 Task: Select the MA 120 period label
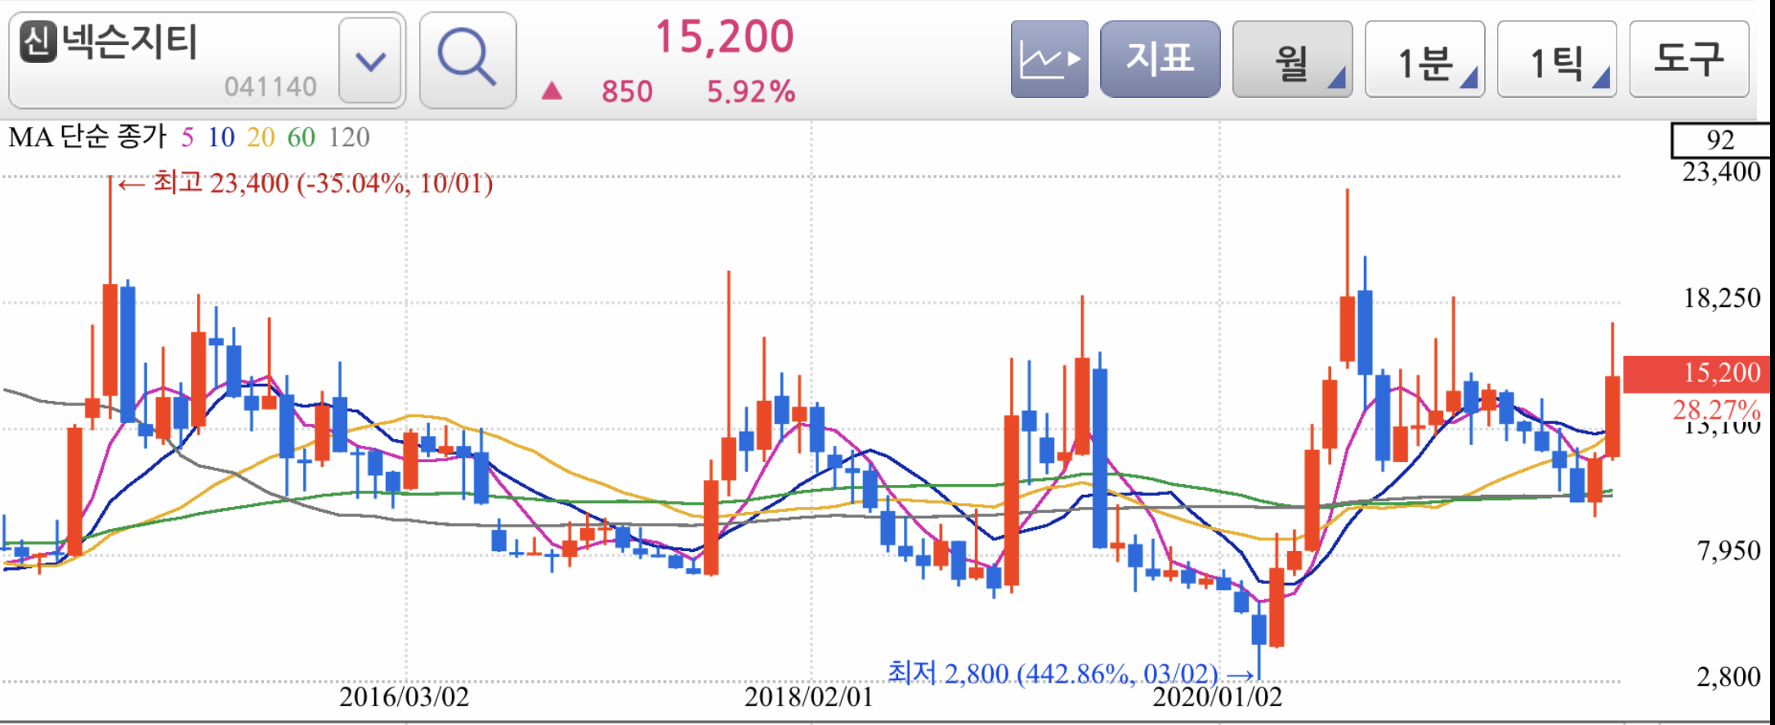pos(349,137)
